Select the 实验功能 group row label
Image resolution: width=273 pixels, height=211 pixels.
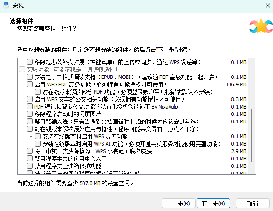(72, 70)
